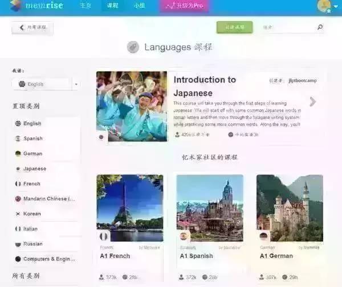Select Computers & Engin... category link
This screenshot has width=342, height=287.
pyautogui.click(x=49, y=259)
